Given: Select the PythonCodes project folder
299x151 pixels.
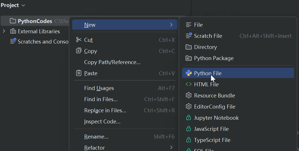Looking at the screenshot, I should (x=35, y=21).
